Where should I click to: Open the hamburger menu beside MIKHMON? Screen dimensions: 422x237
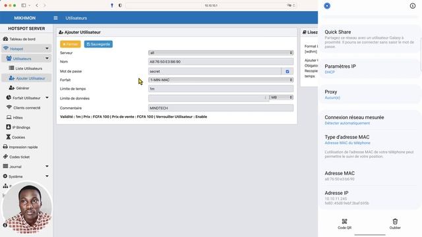55,18
